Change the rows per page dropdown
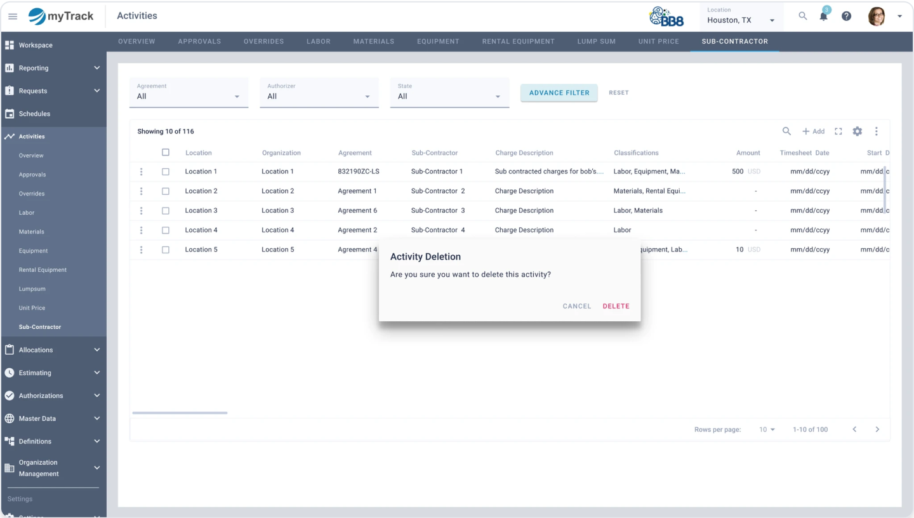The width and height of the screenshot is (914, 518). pyautogui.click(x=767, y=430)
